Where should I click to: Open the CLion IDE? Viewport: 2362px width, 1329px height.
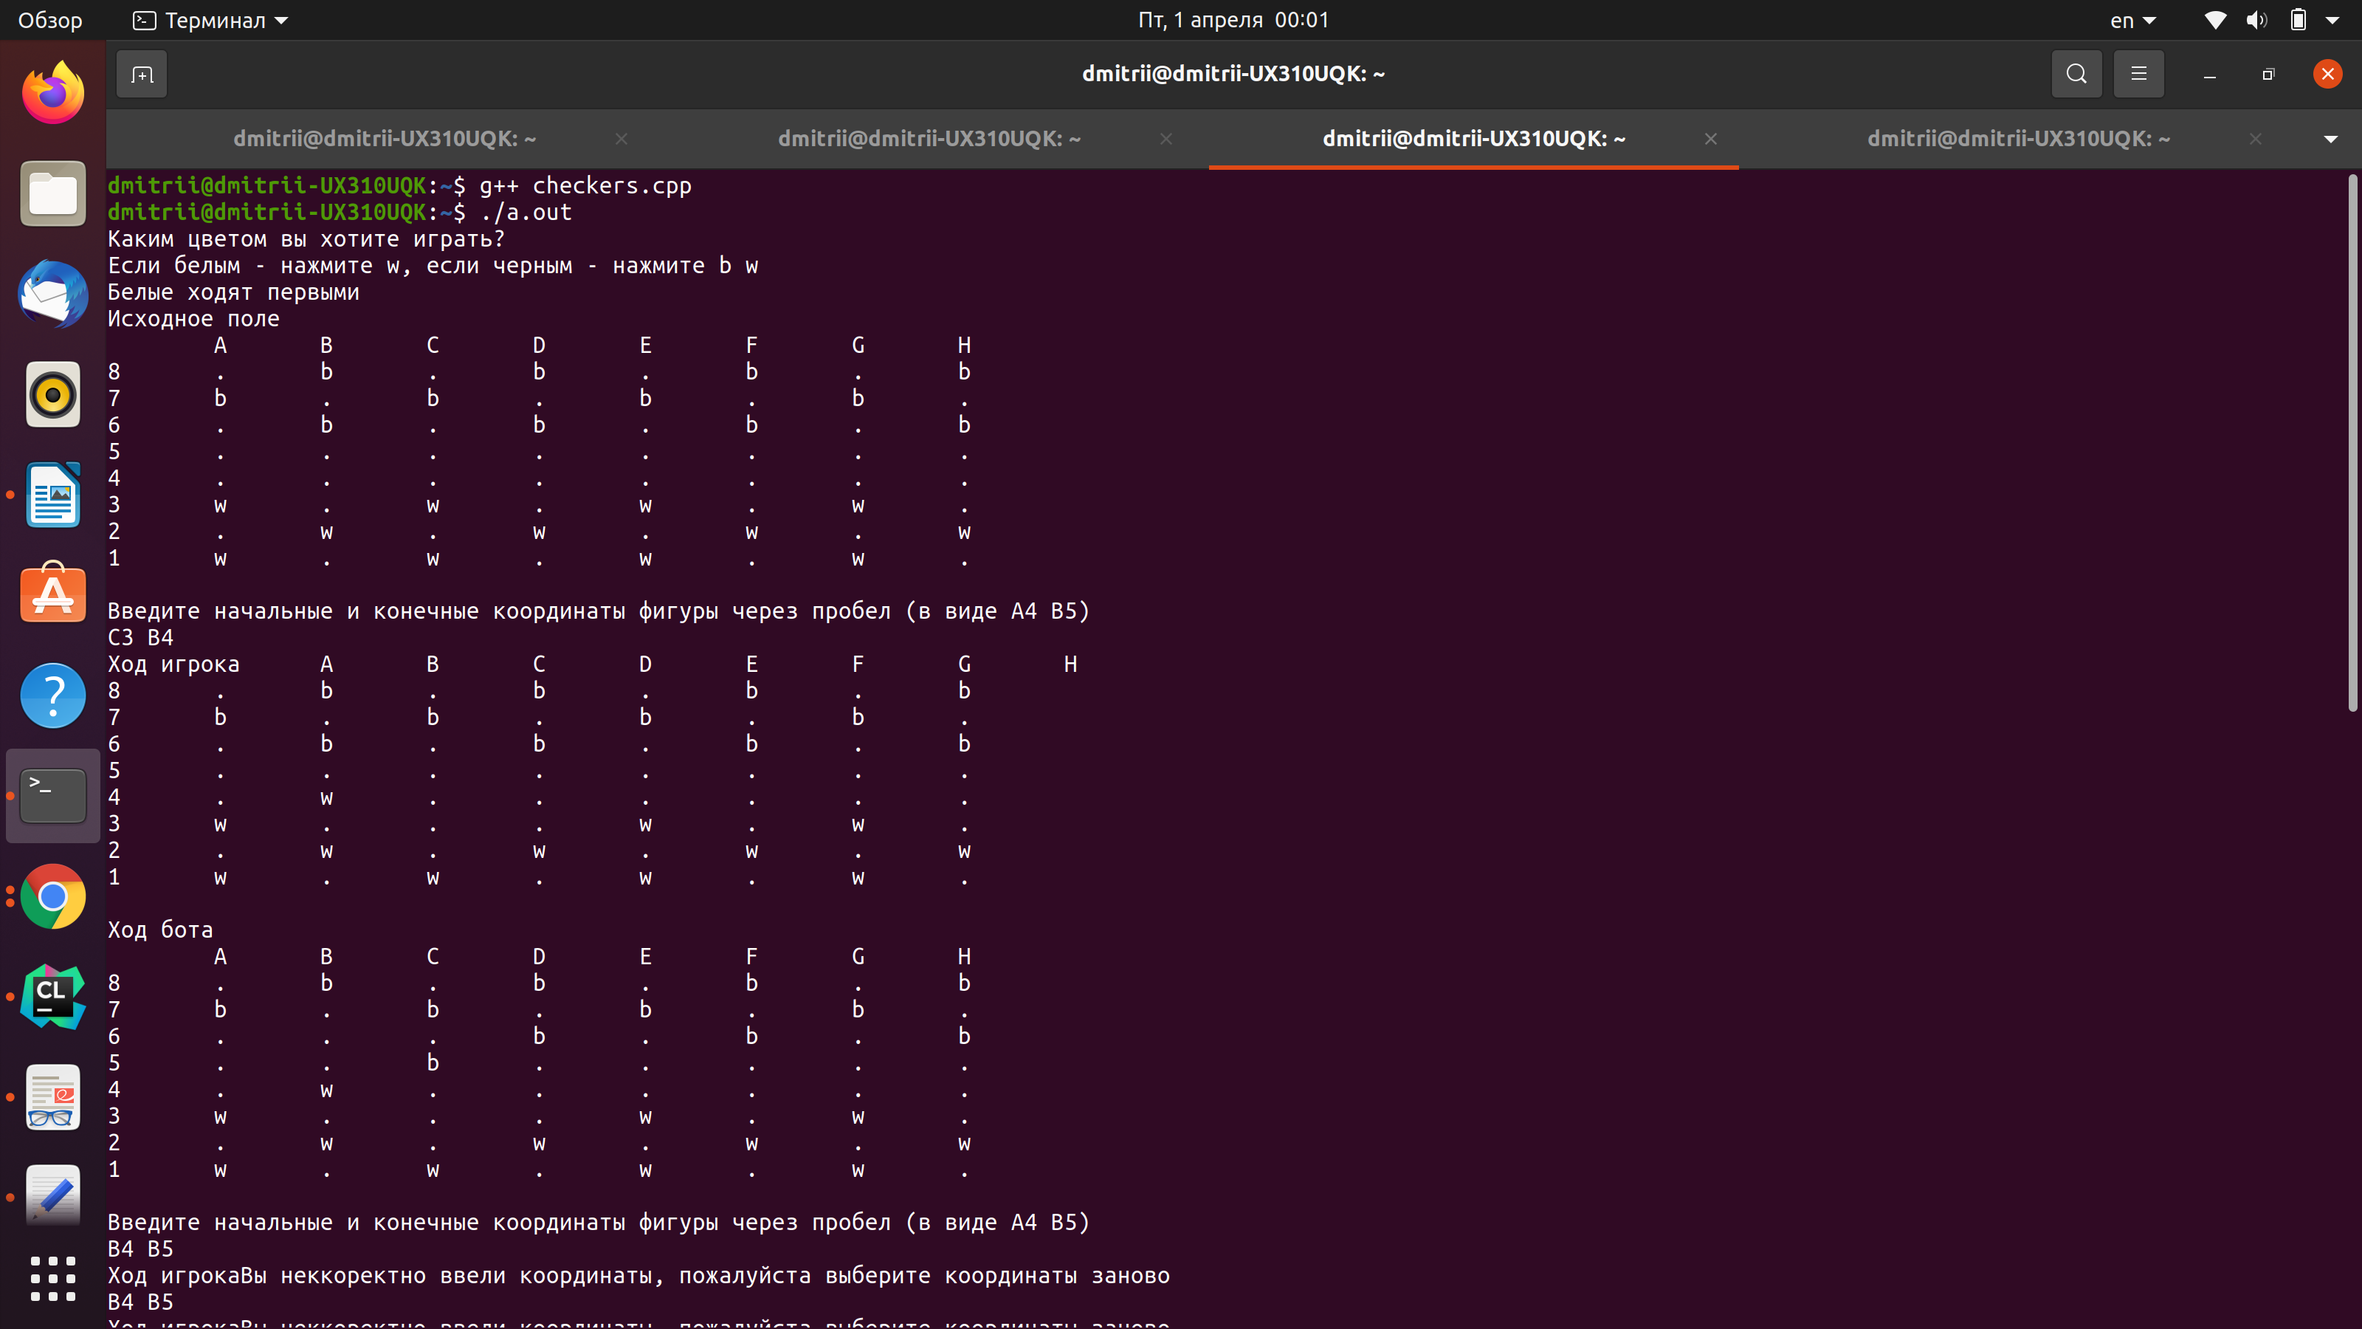tap(52, 997)
